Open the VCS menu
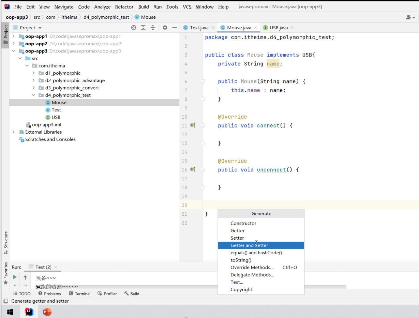This screenshot has height=318, width=419. click(187, 7)
